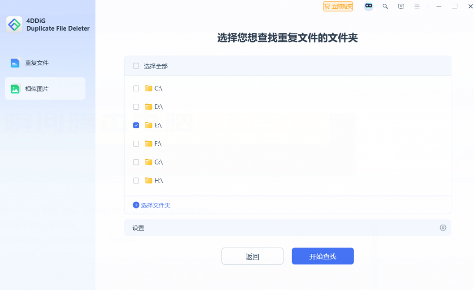Click the 立即购买 purchase link

point(337,6)
